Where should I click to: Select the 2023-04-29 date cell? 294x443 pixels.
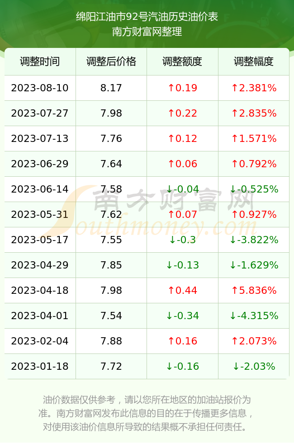click(40, 265)
